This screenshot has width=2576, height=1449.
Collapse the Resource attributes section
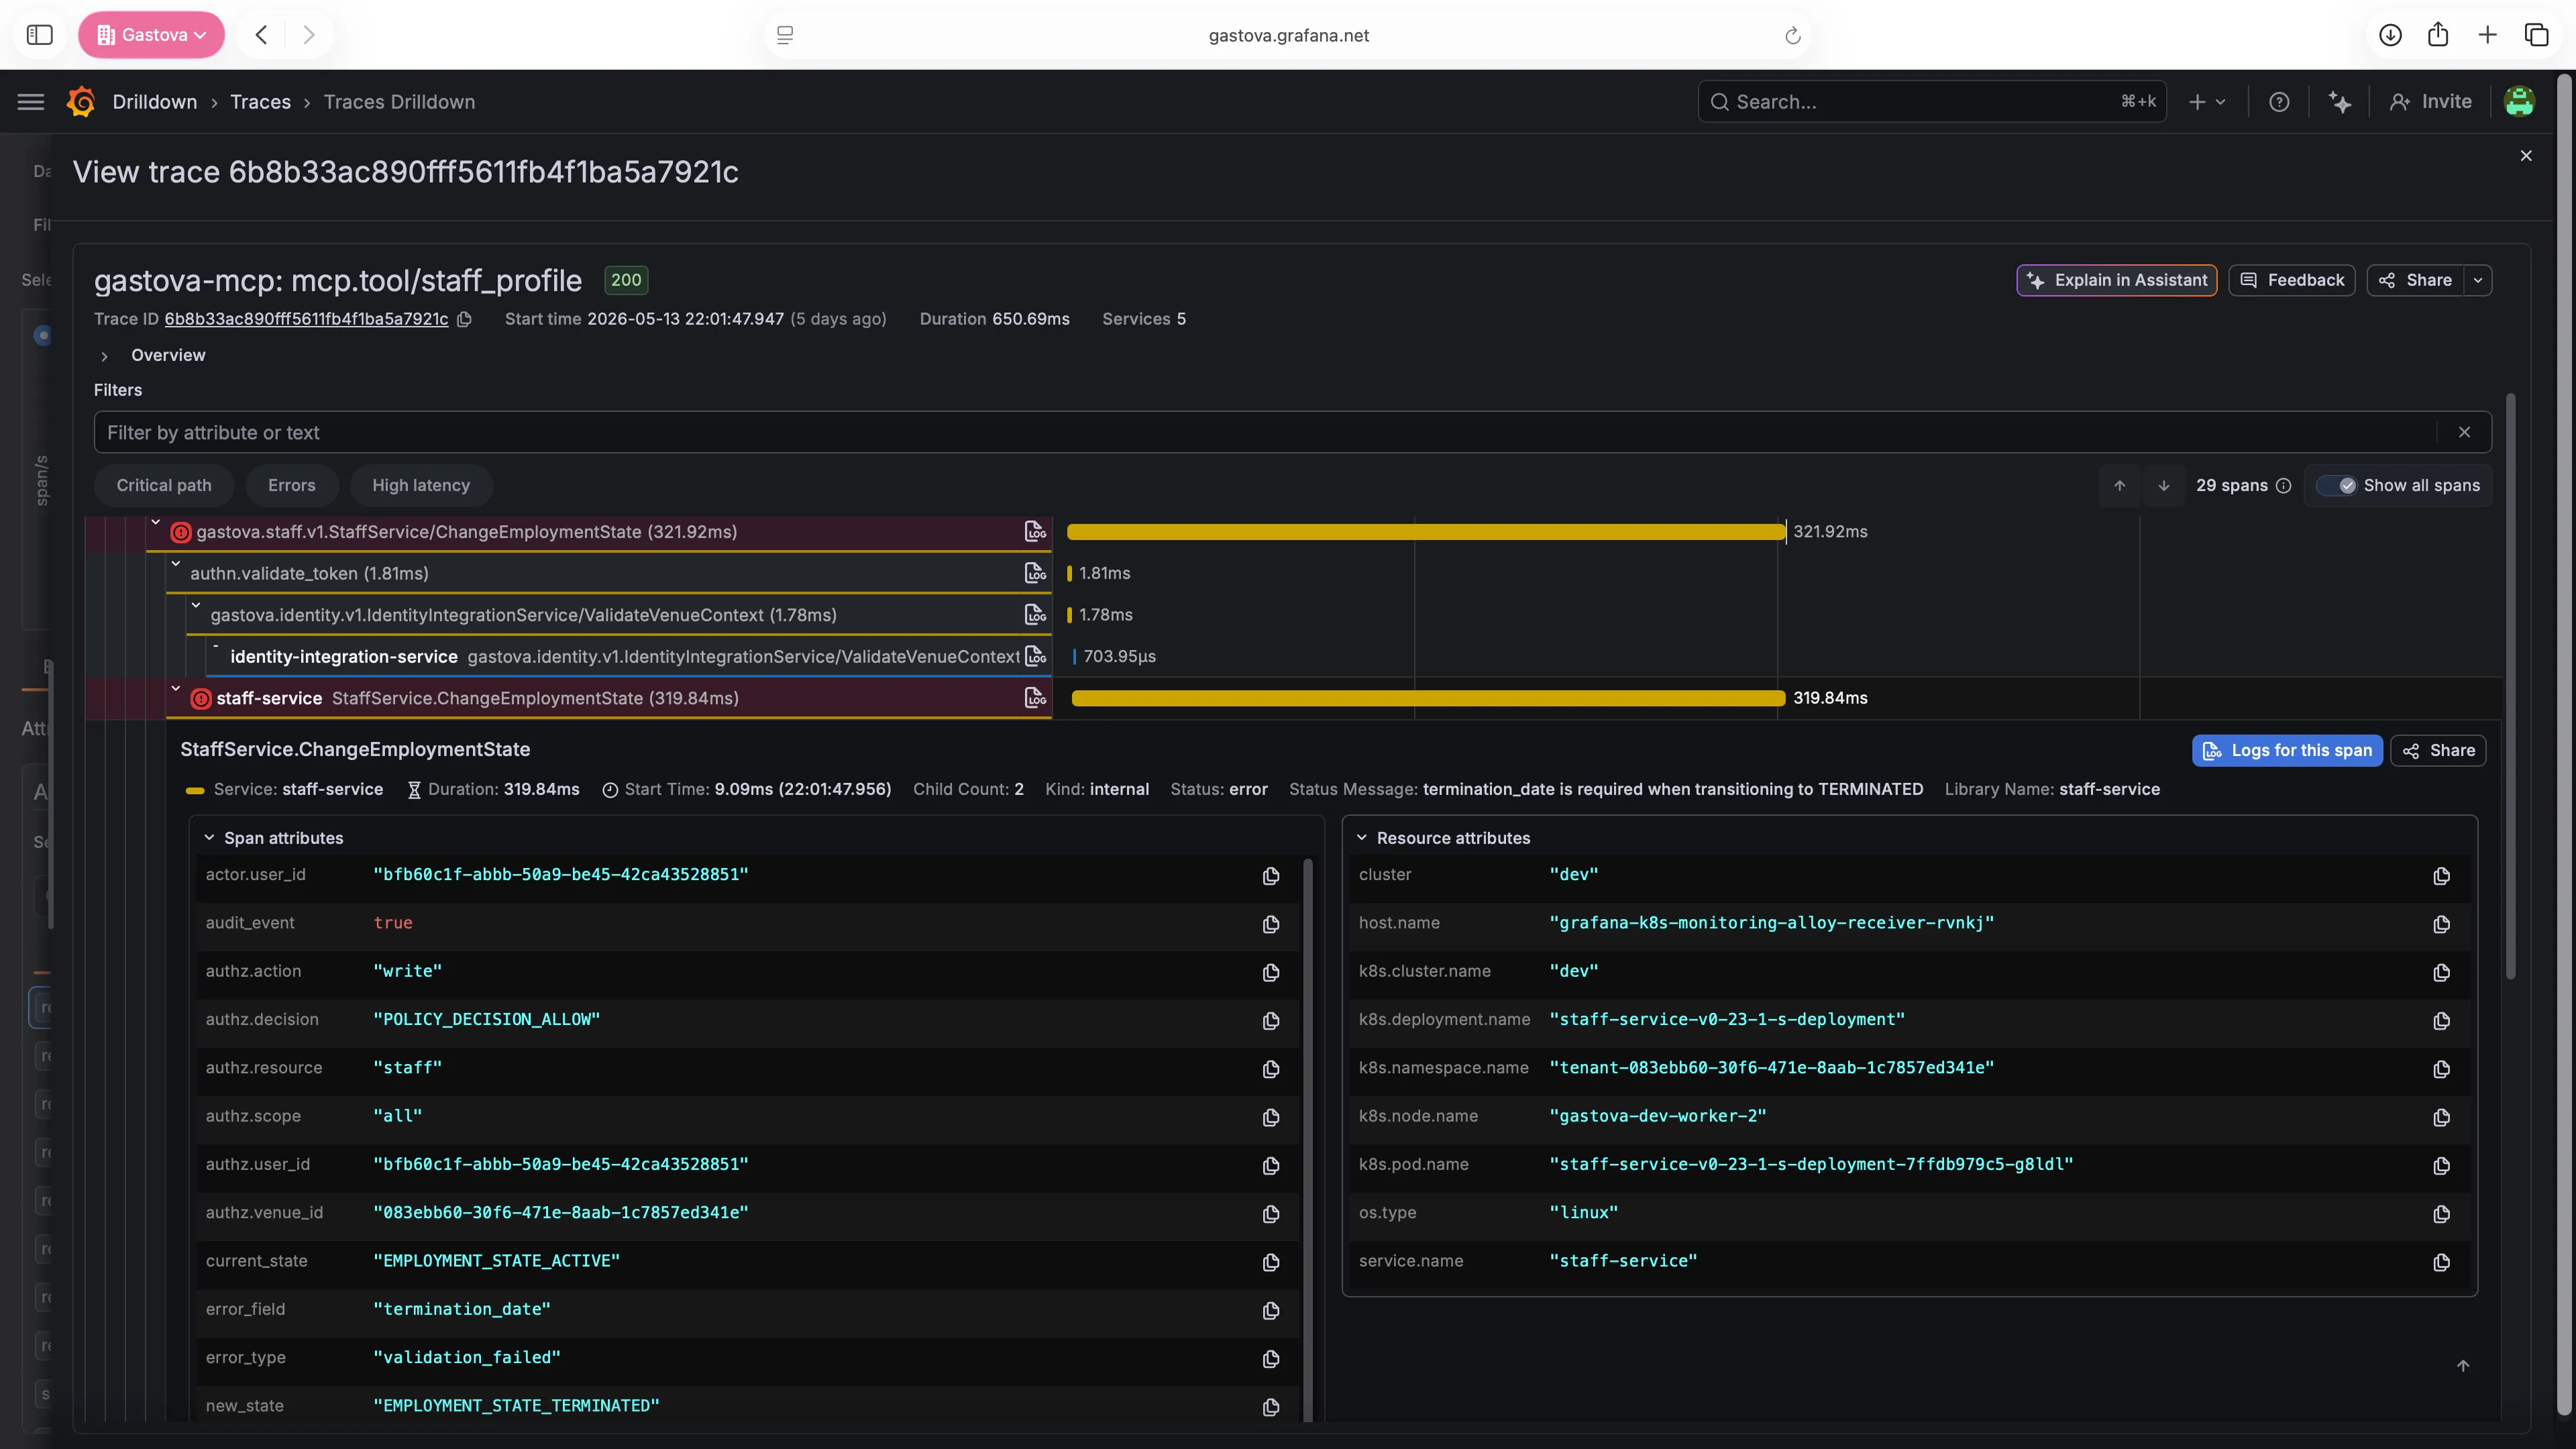(1361, 838)
